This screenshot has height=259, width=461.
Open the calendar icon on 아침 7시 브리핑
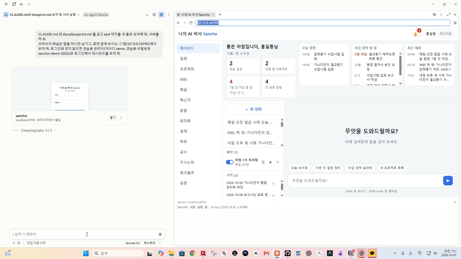click(263, 162)
